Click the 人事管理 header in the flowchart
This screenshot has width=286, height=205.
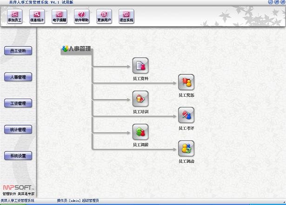point(77,49)
